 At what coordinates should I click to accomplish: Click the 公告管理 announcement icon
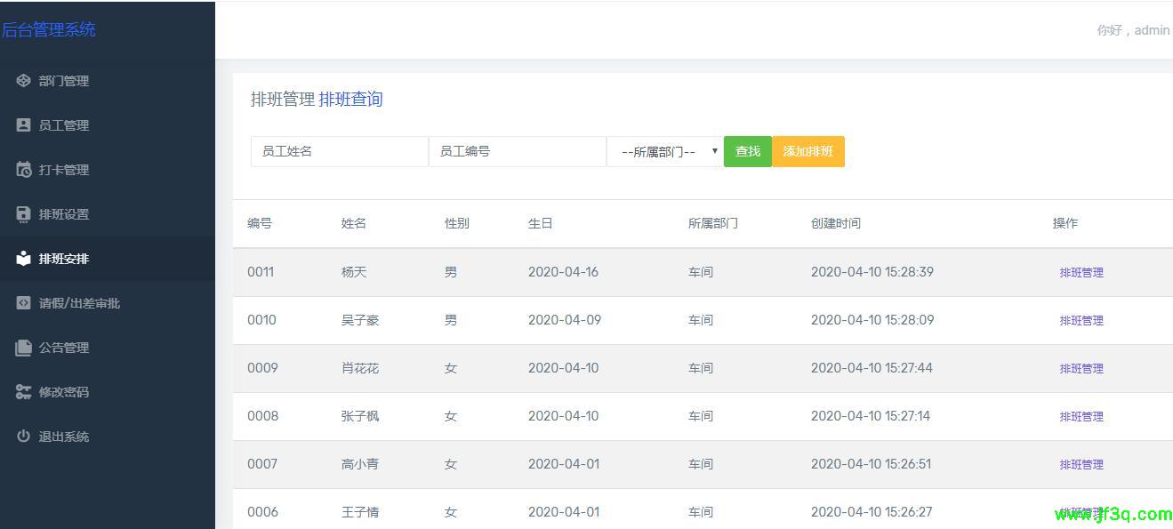24,347
